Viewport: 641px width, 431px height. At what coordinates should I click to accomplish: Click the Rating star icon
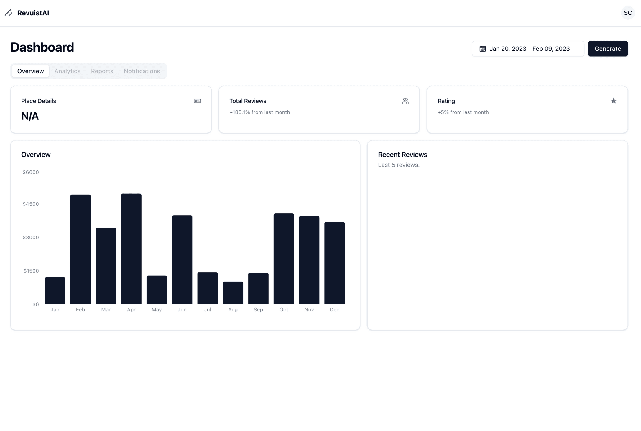click(x=613, y=101)
